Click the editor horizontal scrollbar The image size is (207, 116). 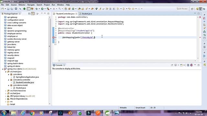point(127,61)
